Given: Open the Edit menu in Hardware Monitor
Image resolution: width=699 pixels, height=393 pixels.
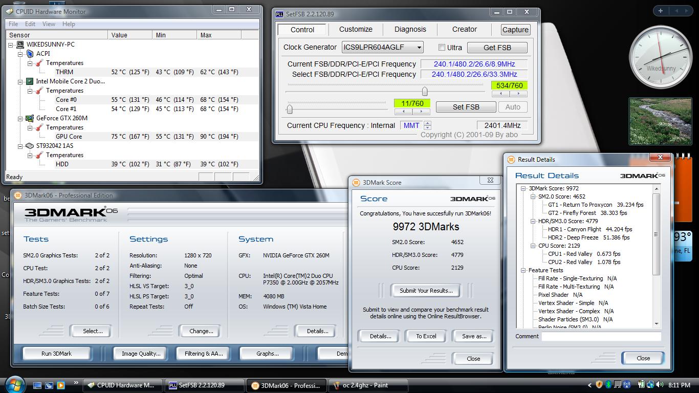Looking at the screenshot, I should pos(30,24).
